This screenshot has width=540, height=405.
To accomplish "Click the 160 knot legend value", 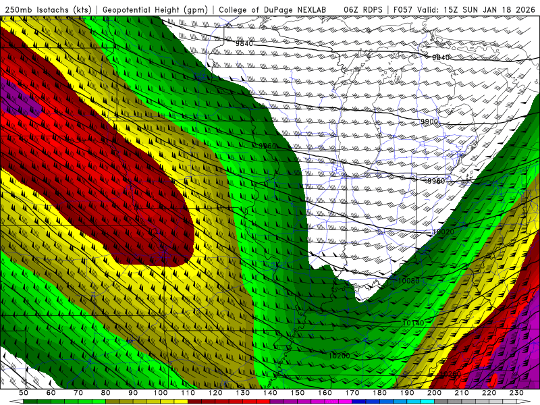I will click(x=325, y=393).
